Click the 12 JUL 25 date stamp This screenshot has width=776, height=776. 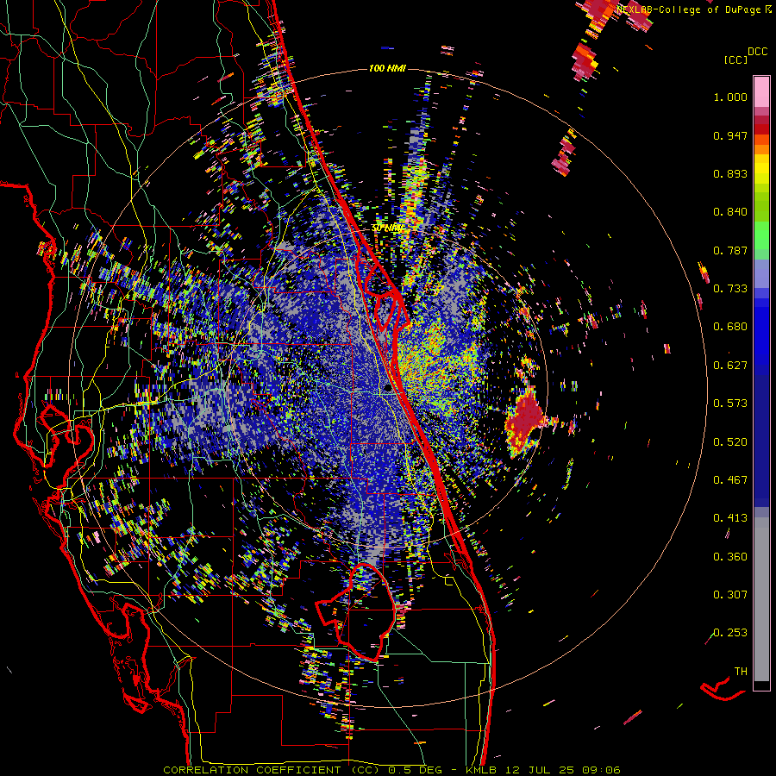pyautogui.click(x=540, y=770)
